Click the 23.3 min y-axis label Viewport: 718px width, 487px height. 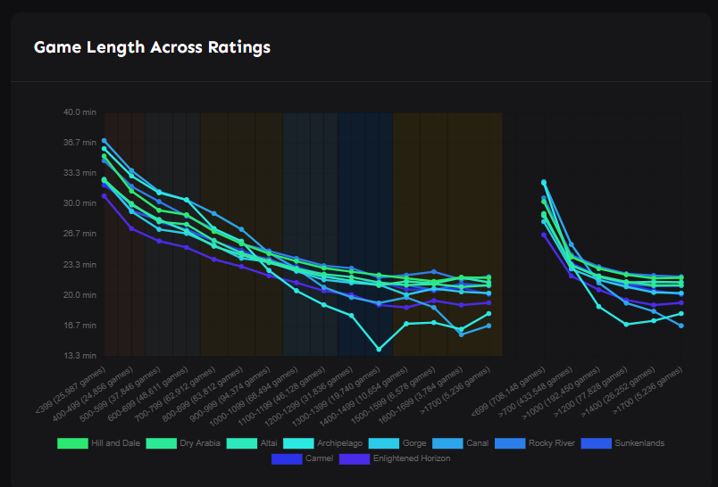tap(79, 265)
